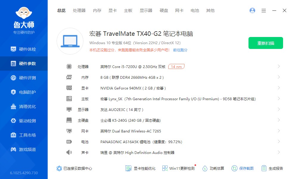Open 电脑防护 shield icon
Image resolution: width=292 pixels, height=179 pixels.
click(13, 92)
